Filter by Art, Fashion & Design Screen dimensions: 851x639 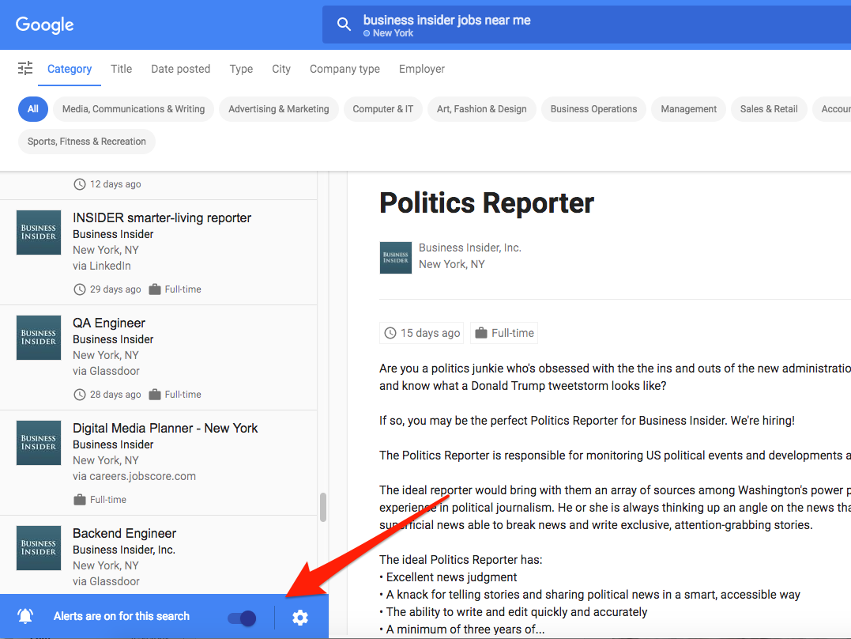pyautogui.click(x=482, y=108)
